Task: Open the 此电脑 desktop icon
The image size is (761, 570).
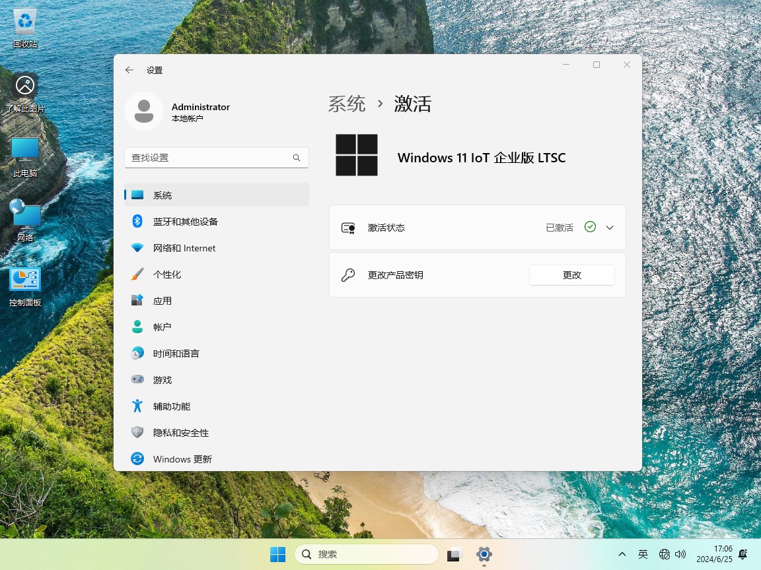Action: 24,157
